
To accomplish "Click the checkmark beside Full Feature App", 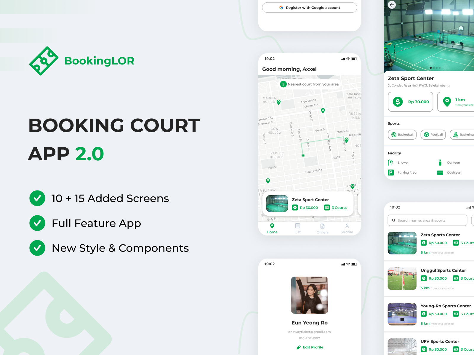I will point(37,223).
